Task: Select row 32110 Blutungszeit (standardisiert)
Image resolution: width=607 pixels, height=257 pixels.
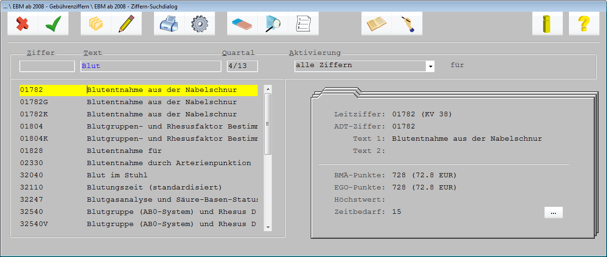Action: (x=138, y=188)
